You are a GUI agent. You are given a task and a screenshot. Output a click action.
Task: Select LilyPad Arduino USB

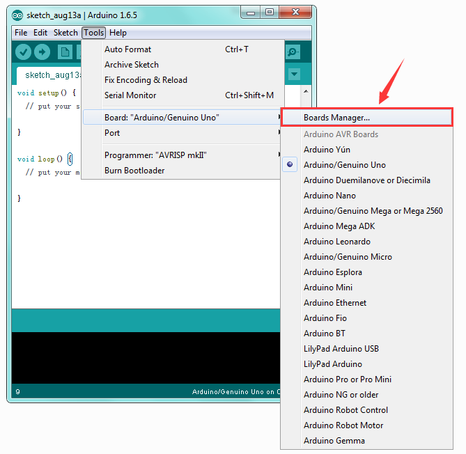pos(366,349)
